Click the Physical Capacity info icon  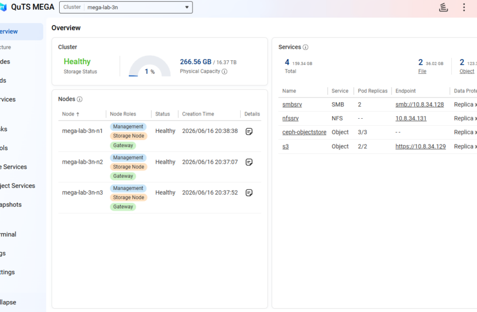pos(224,71)
